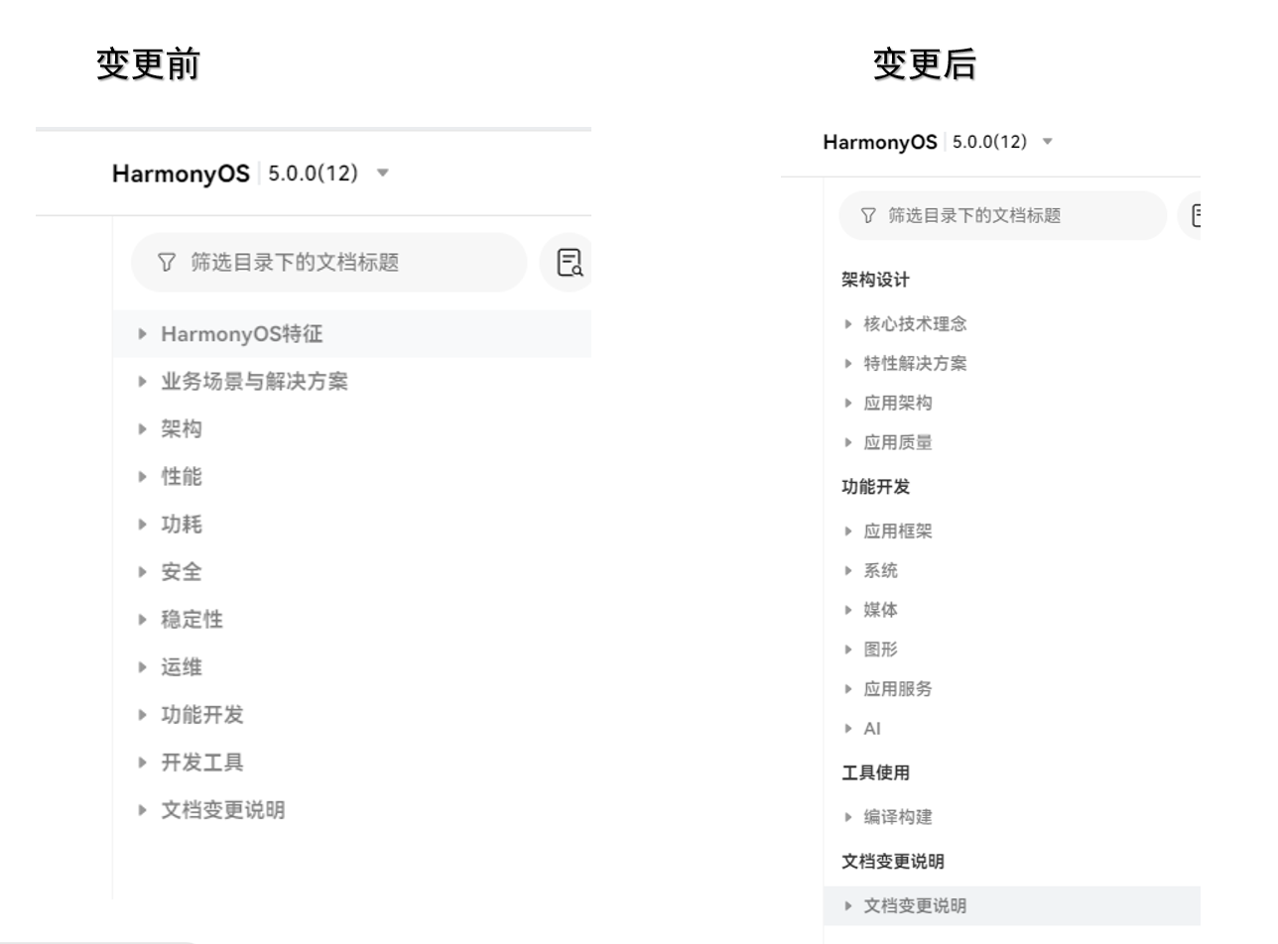The image size is (1278, 944).
Task: Open the 业务场景与解决方案 entry
Action: [x=255, y=382]
